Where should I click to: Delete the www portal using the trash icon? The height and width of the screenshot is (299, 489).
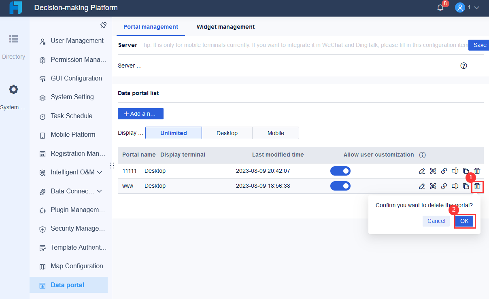tap(477, 186)
